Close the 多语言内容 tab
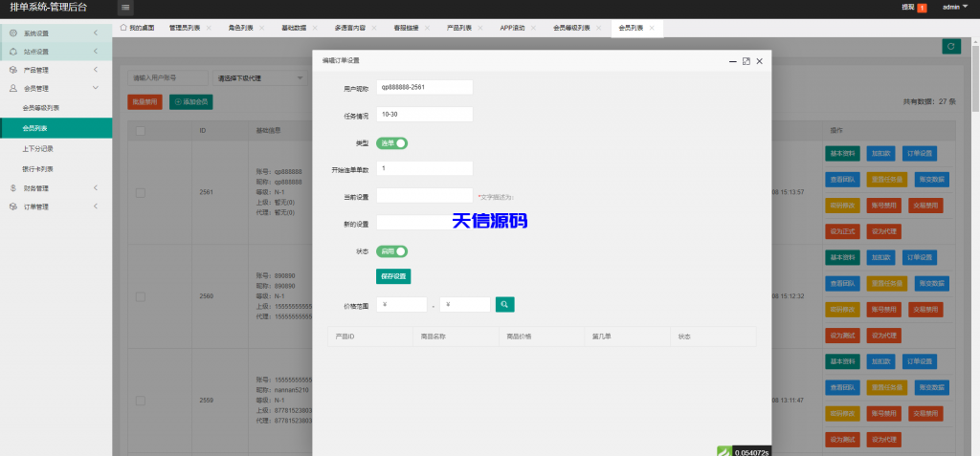 (x=374, y=28)
